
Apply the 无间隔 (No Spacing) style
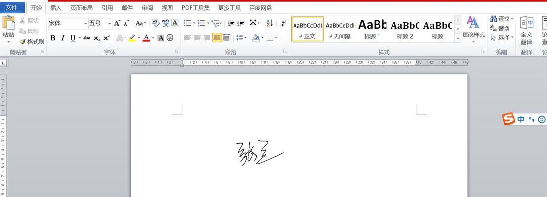click(x=340, y=29)
